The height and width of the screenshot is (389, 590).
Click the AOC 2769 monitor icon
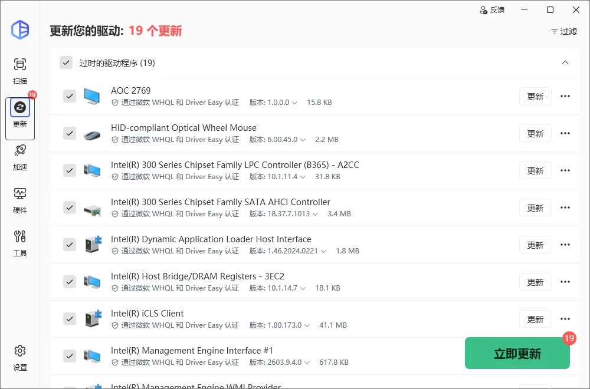pos(92,96)
